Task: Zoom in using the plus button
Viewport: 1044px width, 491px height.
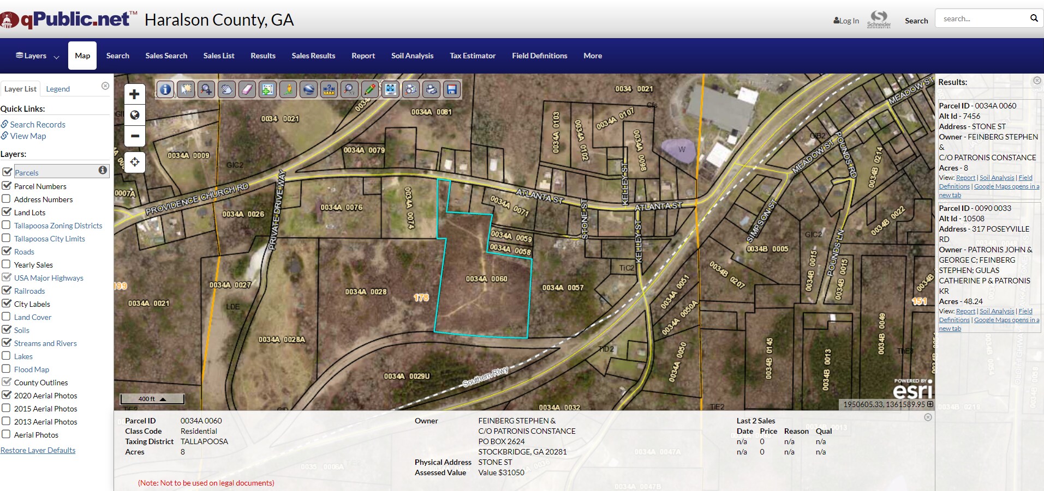Action: coord(134,94)
